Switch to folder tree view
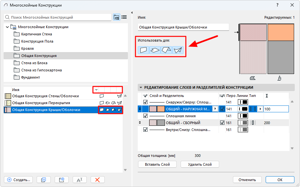This screenshot has width=300, height=187. [x=116, y=17]
